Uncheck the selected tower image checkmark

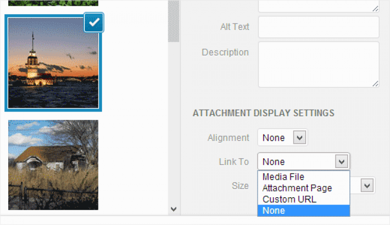click(94, 22)
